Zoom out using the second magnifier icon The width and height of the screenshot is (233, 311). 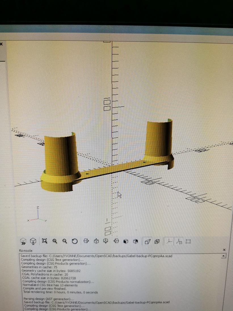pyautogui.click(x=65, y=241)
